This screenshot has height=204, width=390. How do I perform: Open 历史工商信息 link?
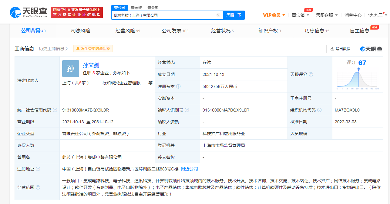point(53,49)
